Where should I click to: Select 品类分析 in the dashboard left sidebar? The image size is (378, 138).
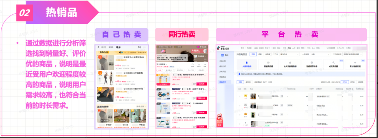[223, 66]
